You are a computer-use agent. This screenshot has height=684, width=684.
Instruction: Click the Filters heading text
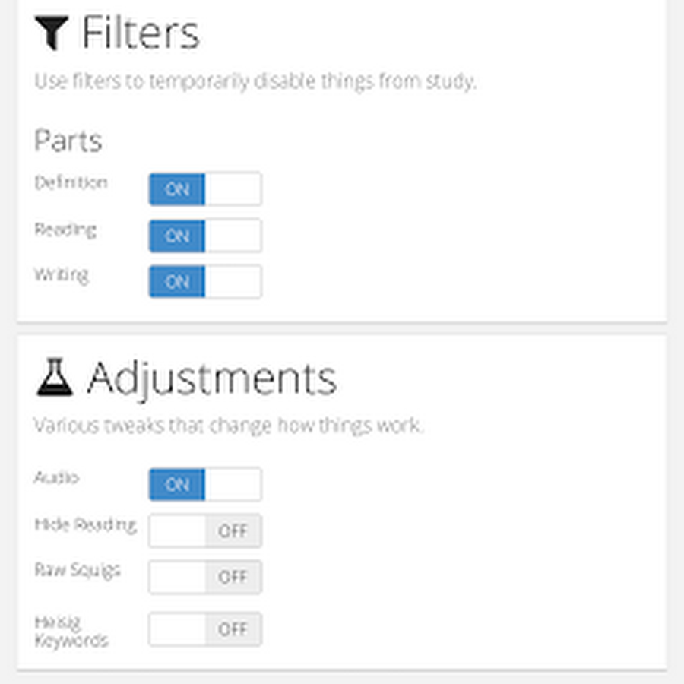pyautogui.click(x=140, y=33)
